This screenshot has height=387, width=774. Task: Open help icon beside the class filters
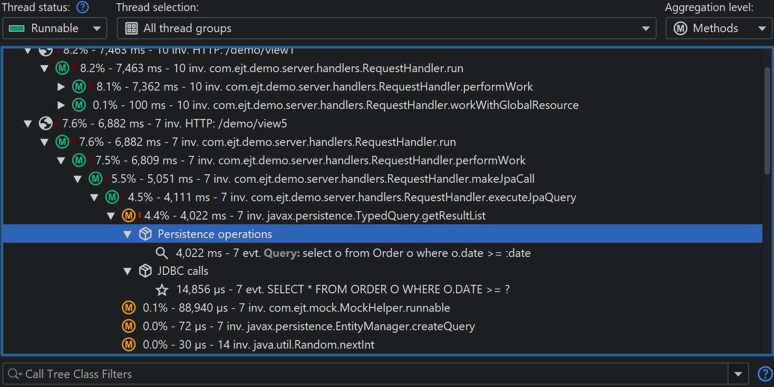765,374
